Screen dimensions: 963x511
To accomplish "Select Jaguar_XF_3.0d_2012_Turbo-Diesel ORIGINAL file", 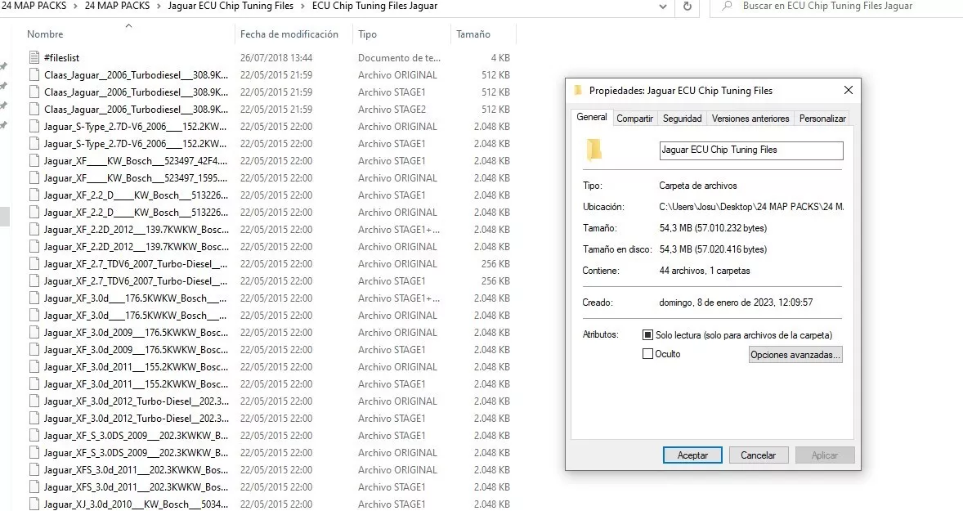I will click(x=136, y=401).
